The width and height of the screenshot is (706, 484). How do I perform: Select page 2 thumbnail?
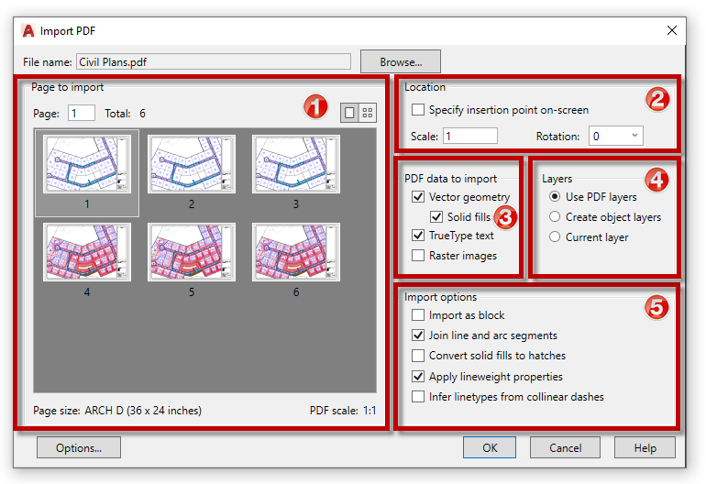(x=192, y=164)
